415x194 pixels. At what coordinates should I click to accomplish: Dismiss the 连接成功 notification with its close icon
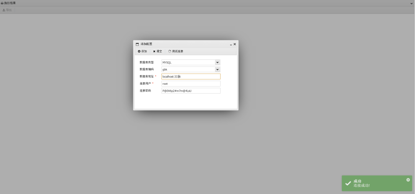[x=408, y=180]
